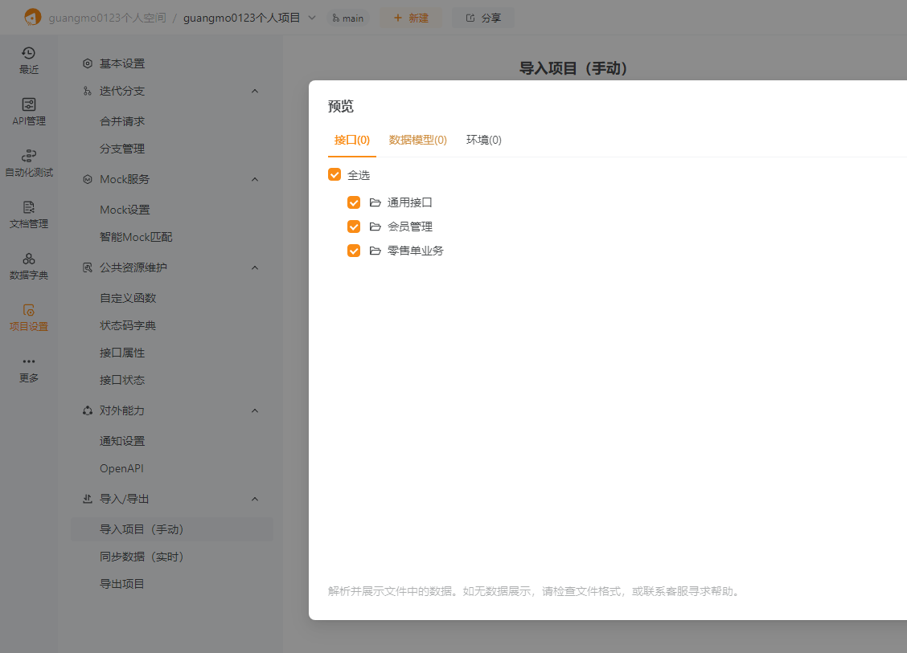The width and height of the screenshot is (907, 653).
Task: Select 导入项目（手动） menu item
Action: coord(172,529)
